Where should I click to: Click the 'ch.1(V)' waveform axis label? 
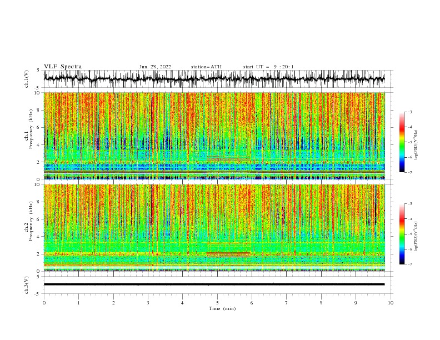[27, 79]
